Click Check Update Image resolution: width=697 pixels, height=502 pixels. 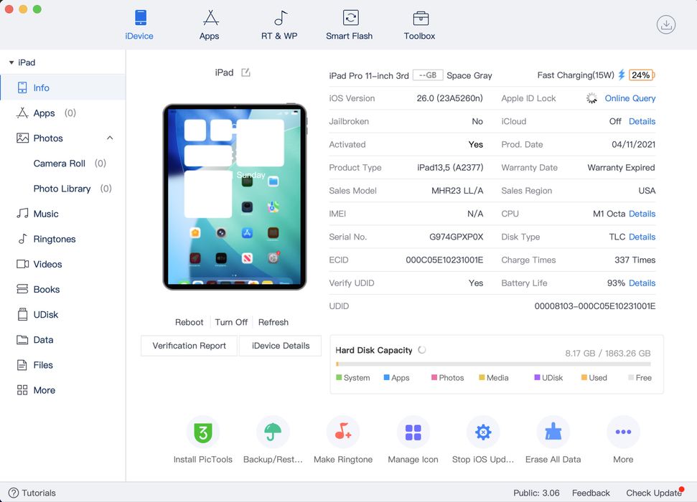point(654,493)
